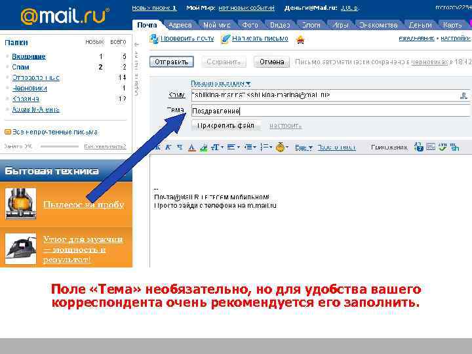
Task: Switch to plain text mode link
Action: click(x=336, y=147)
